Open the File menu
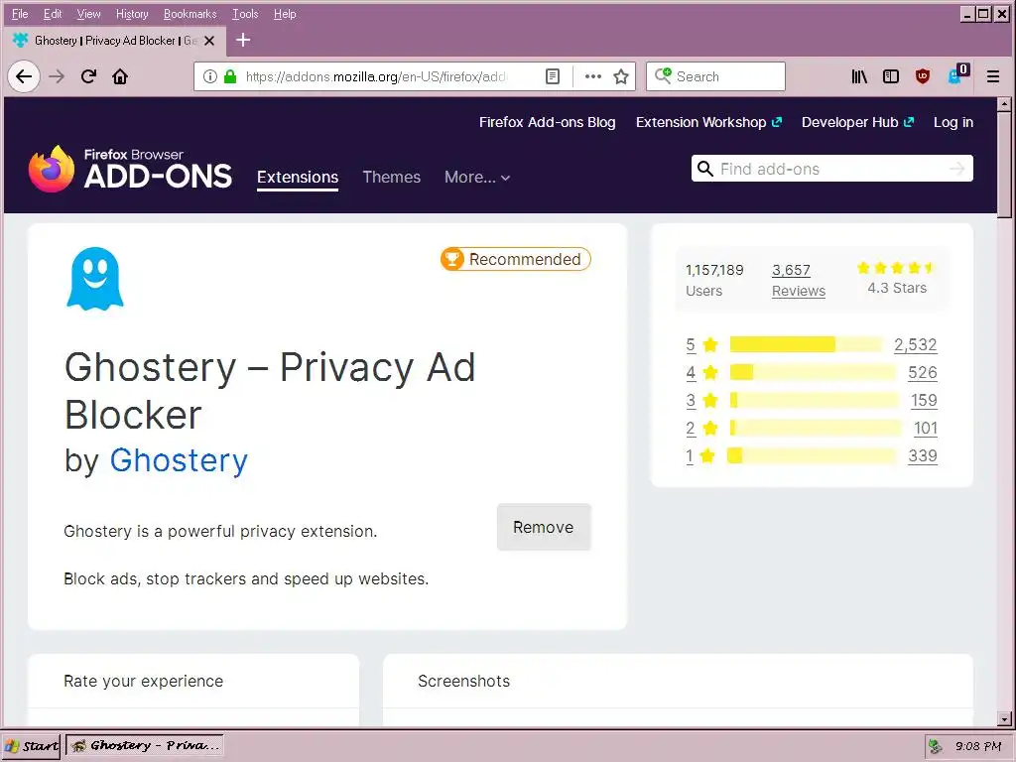1016x762 pixels. click(20, 14)
